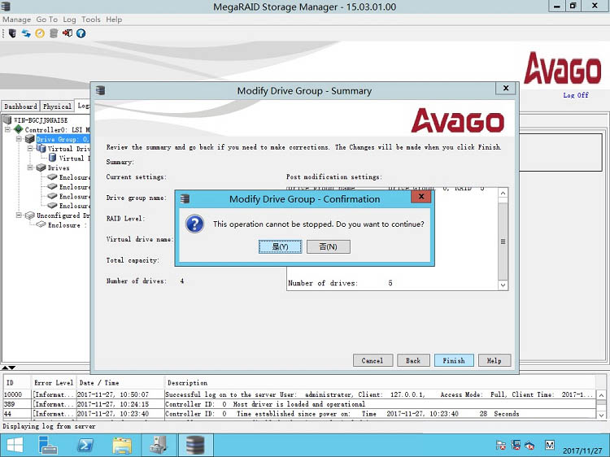Click the Back button in Summary dialog
This screenshot has height=457, width=610.
click(x=413, y=360)
